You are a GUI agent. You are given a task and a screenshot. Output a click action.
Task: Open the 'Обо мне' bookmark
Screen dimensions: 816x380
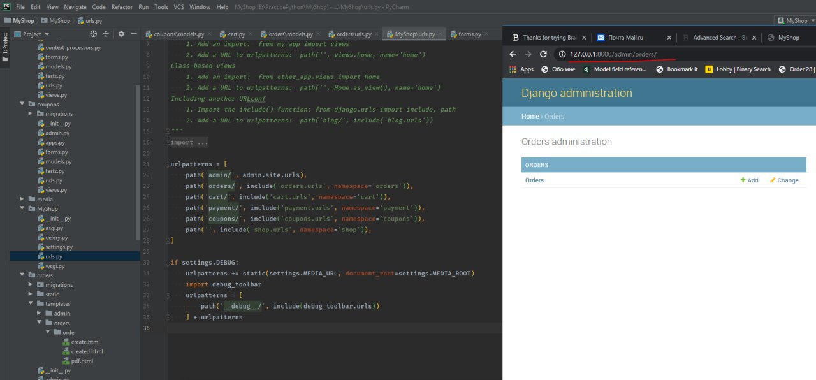tap(558, 69)
